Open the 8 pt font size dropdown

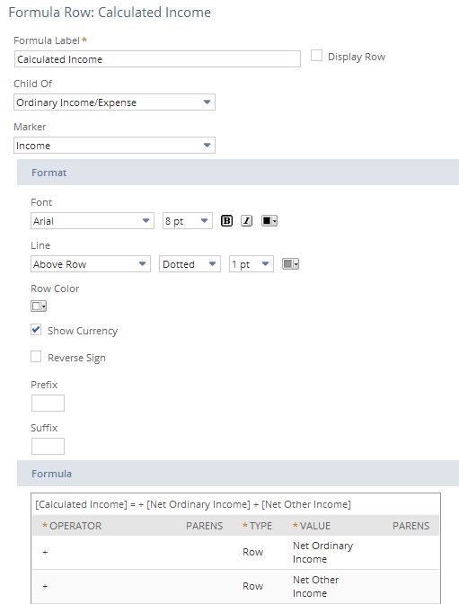[188, 221]
